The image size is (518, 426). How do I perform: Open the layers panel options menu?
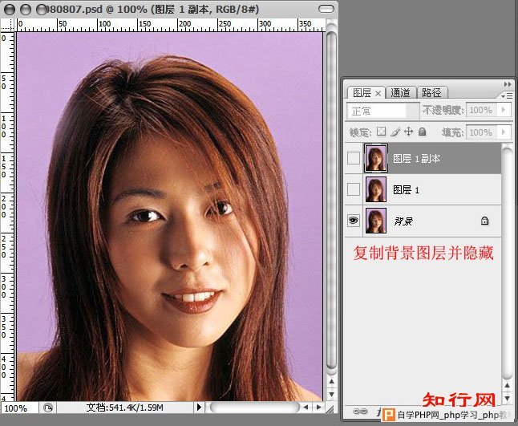point(507,95)
